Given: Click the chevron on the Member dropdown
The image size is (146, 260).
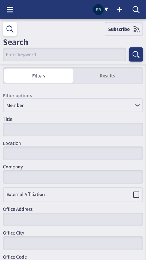Looking at the screenshot, I should tap(137, 105).
